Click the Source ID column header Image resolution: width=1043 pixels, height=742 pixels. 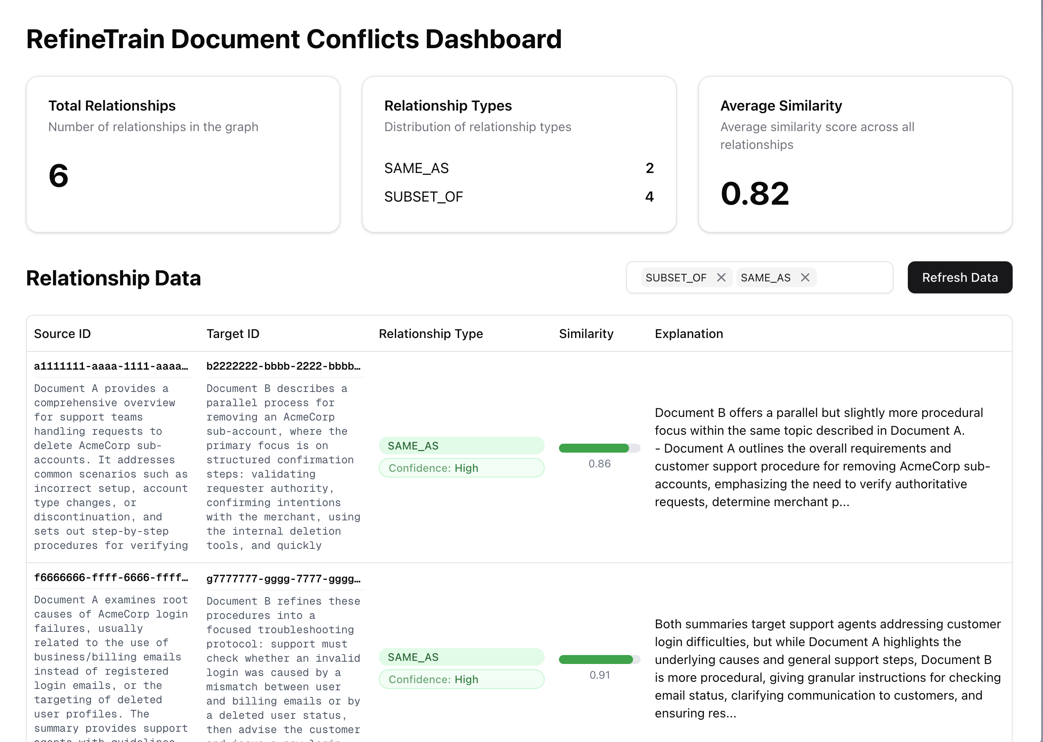62,334
